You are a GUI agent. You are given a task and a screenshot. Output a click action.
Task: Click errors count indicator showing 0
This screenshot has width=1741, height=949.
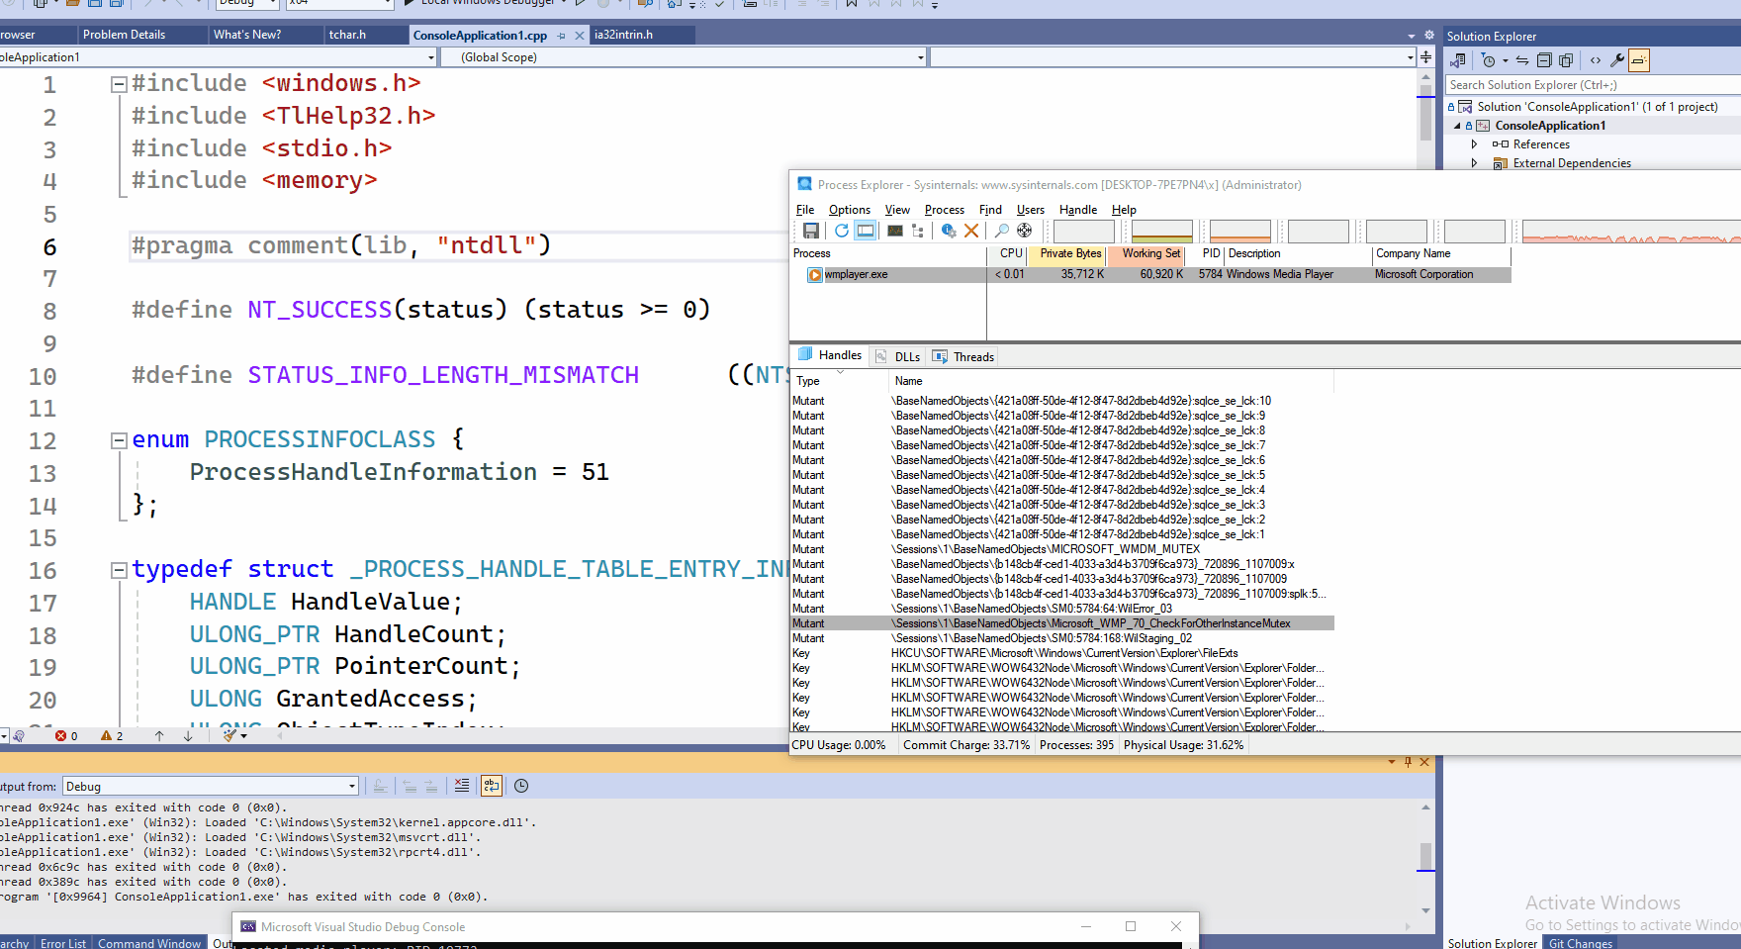coord(66,735)
